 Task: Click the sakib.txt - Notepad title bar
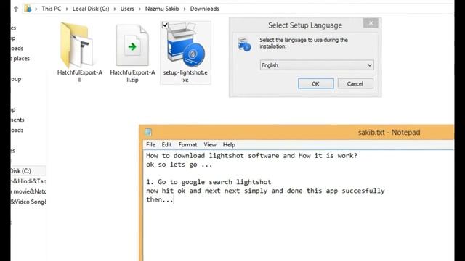point(389,132)
